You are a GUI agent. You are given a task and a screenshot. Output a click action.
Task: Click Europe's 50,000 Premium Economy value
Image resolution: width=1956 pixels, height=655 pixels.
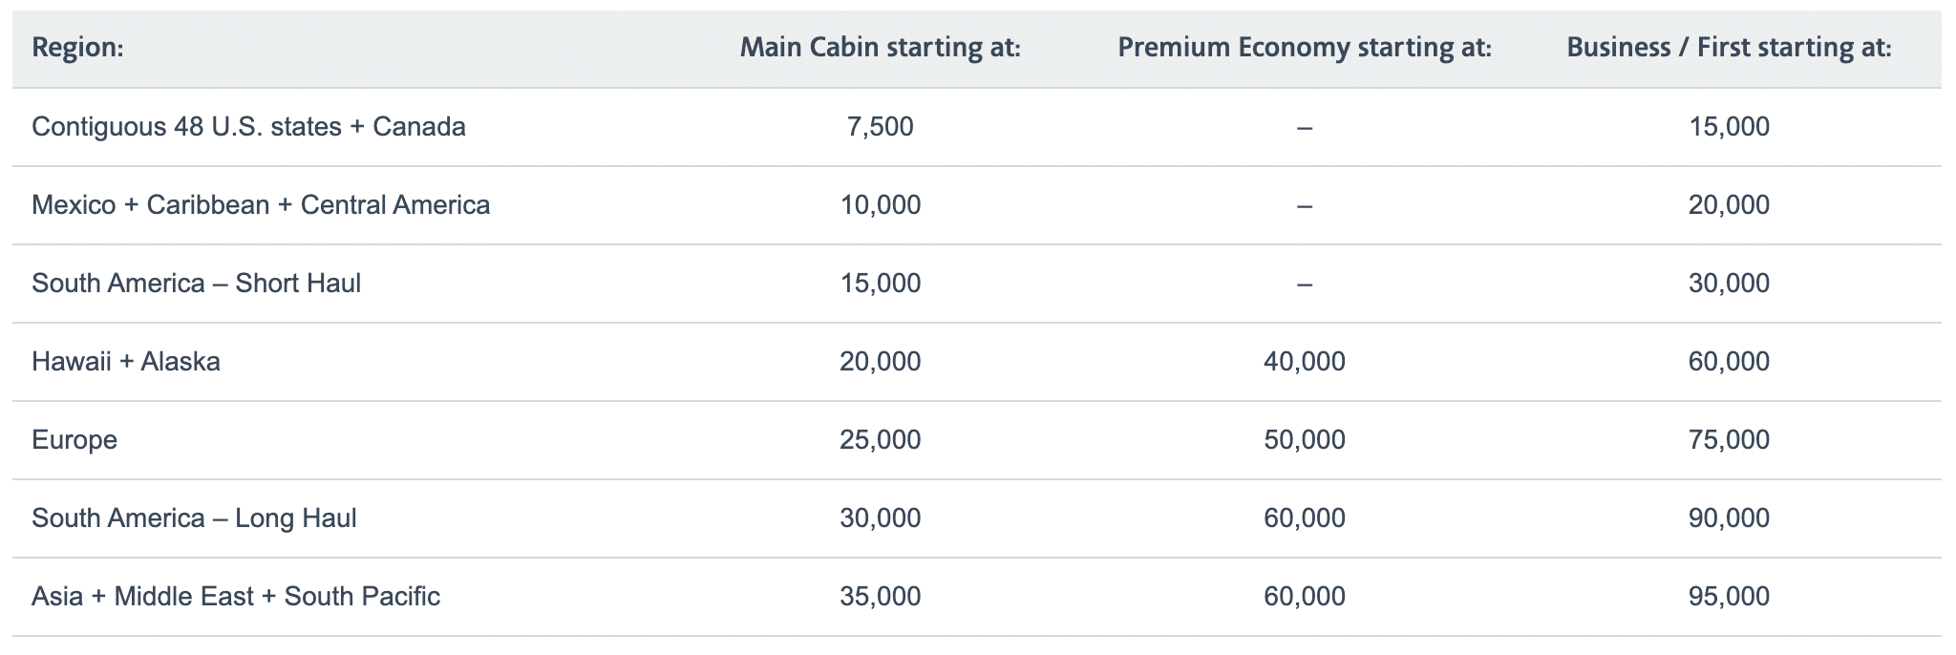click(1304, 440)
